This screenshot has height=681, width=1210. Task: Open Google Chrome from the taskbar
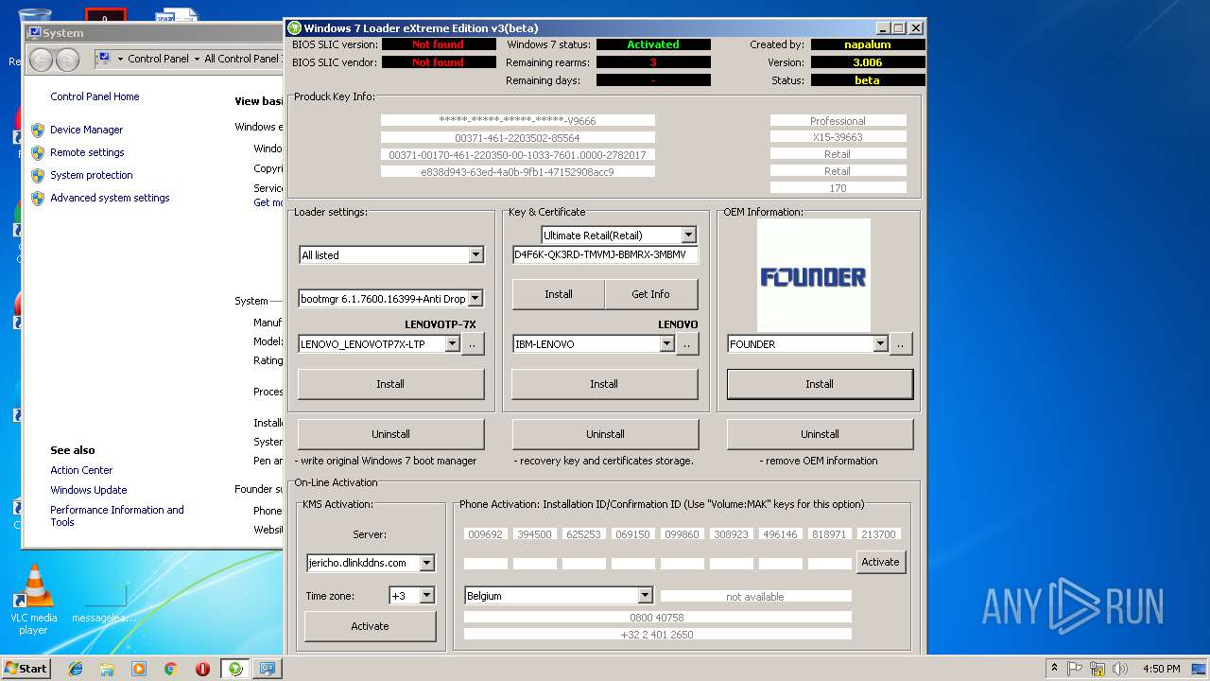[x=171, y=669]
